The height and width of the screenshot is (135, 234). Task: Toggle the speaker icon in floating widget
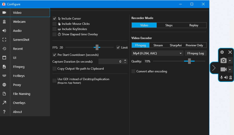point(226,77)
